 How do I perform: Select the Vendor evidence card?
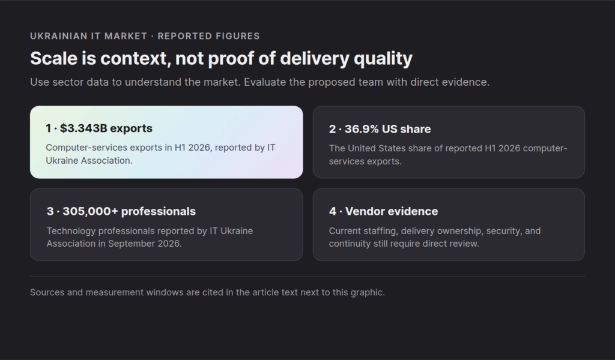(449, 224)
